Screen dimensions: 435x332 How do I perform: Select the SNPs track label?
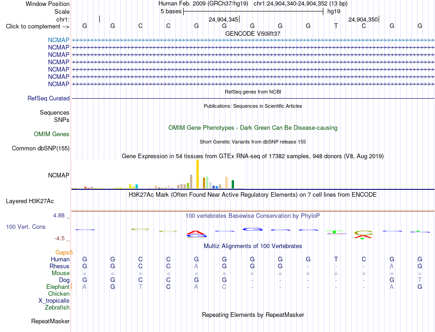click(62, 120)
